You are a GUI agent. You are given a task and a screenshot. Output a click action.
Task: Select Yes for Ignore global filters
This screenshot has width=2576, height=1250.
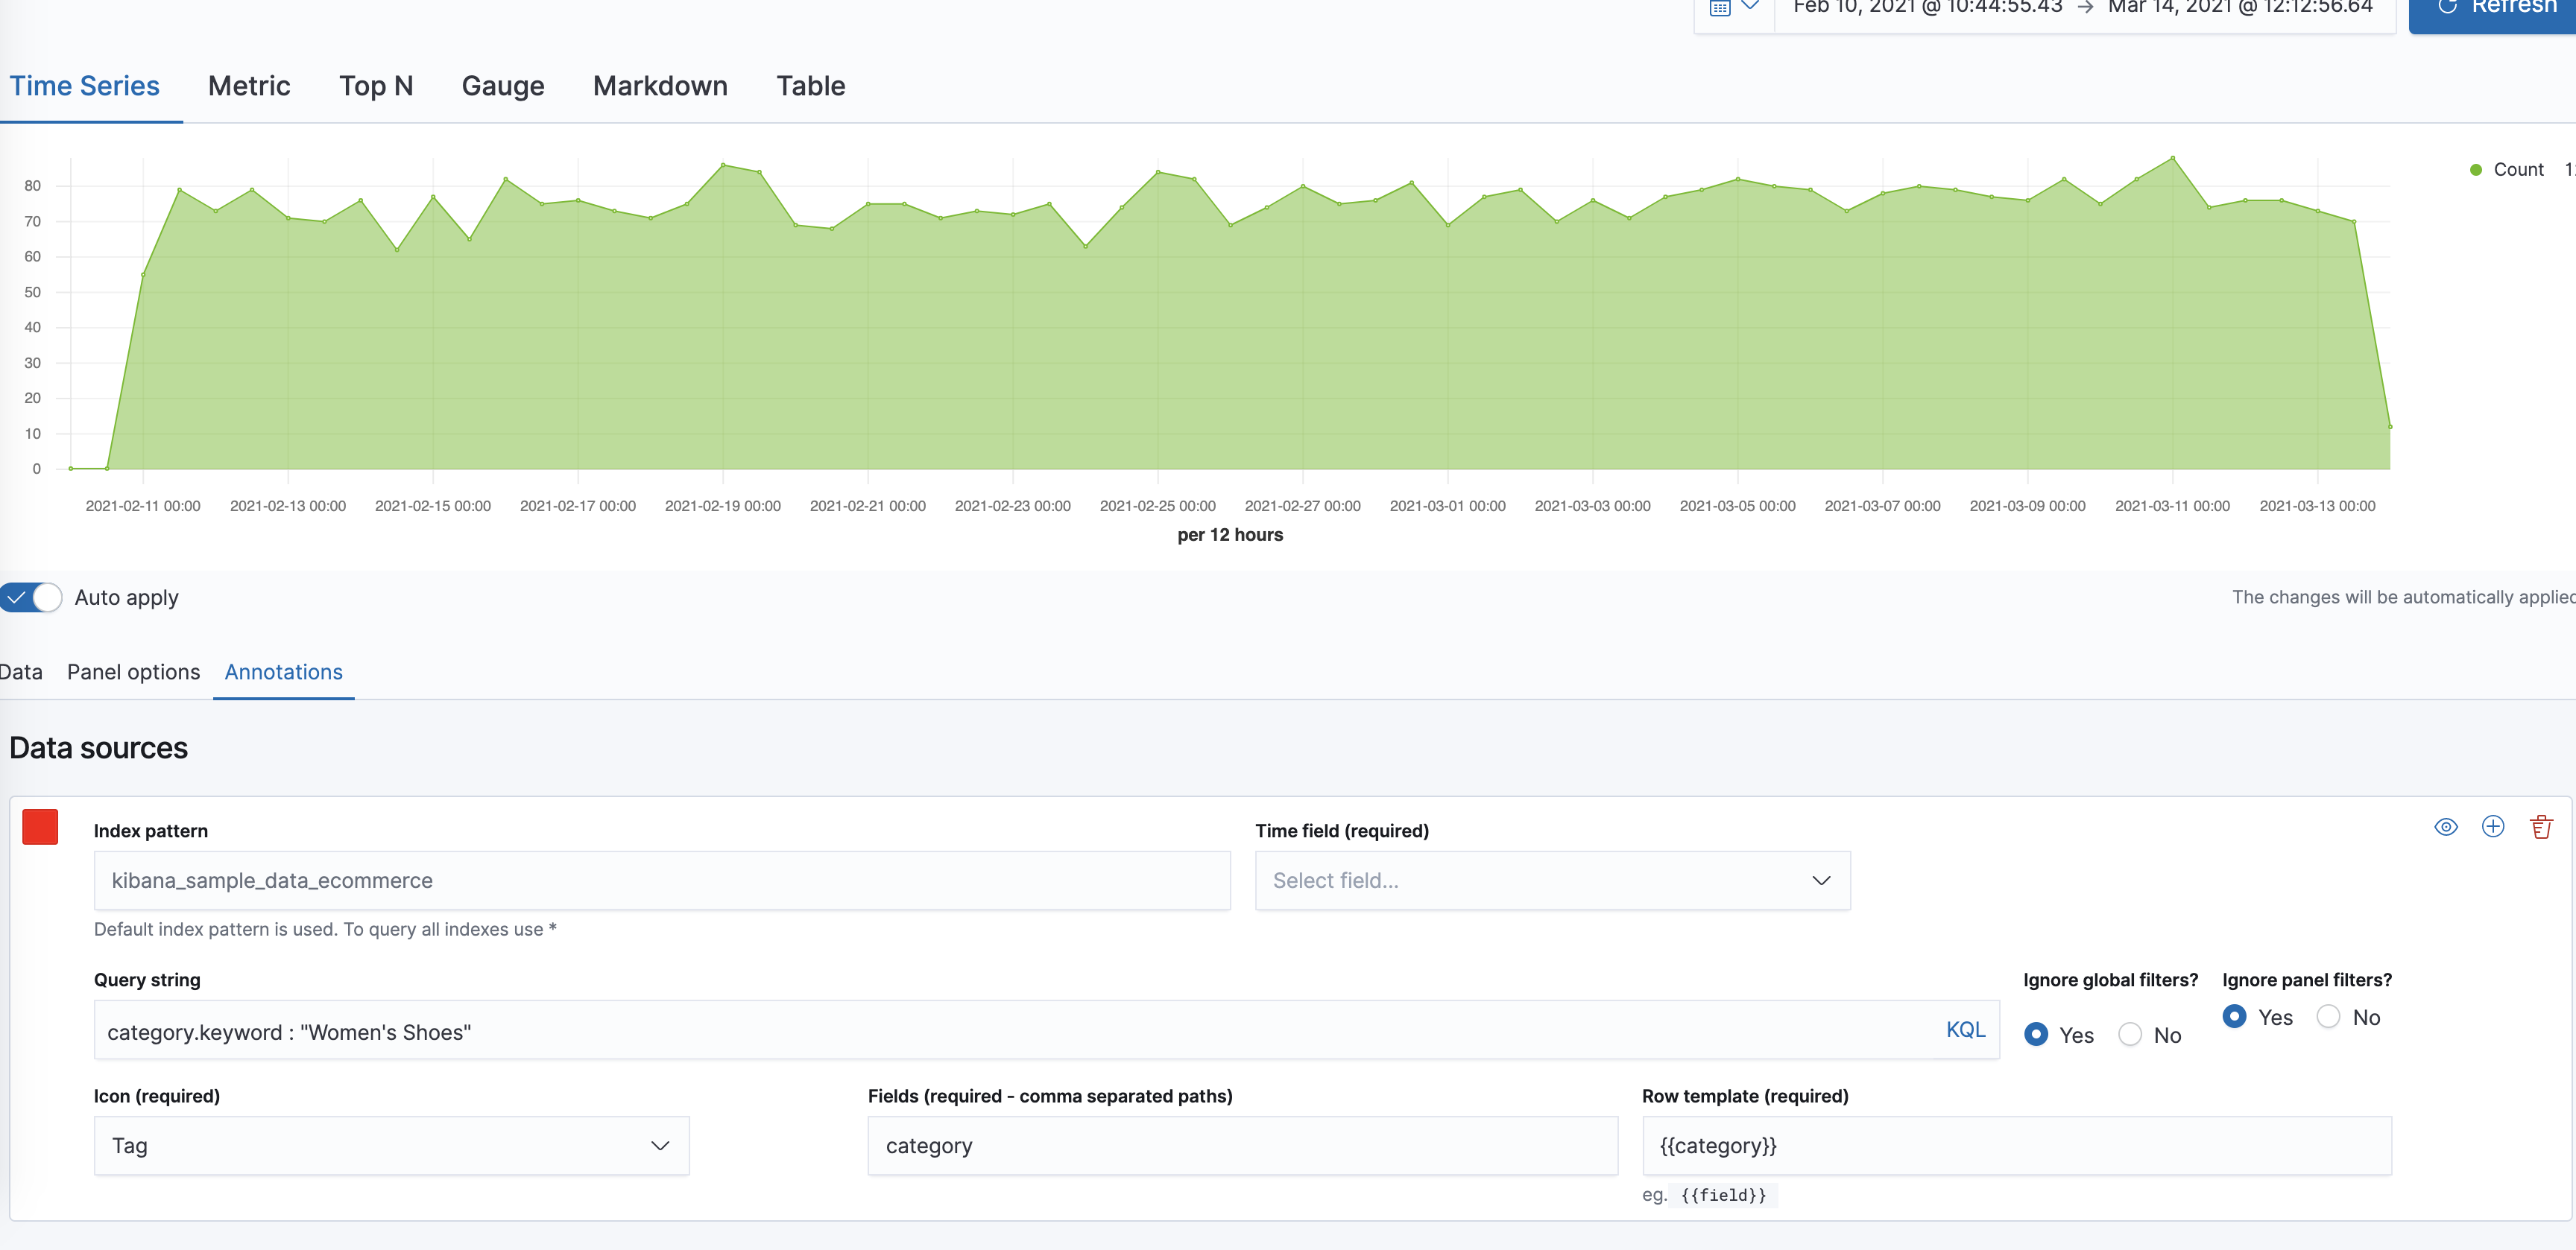tap(2036, 1034)
